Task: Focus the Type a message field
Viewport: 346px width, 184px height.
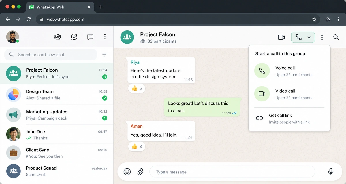Action: coord(232,172)
